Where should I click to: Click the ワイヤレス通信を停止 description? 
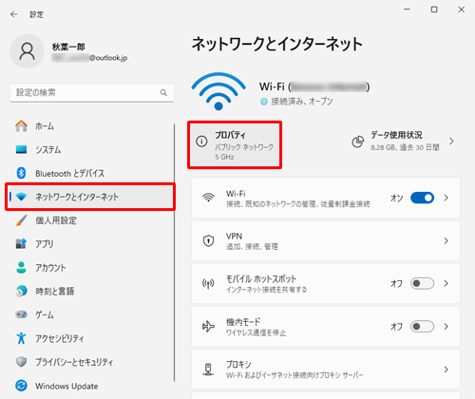(256, 332)
